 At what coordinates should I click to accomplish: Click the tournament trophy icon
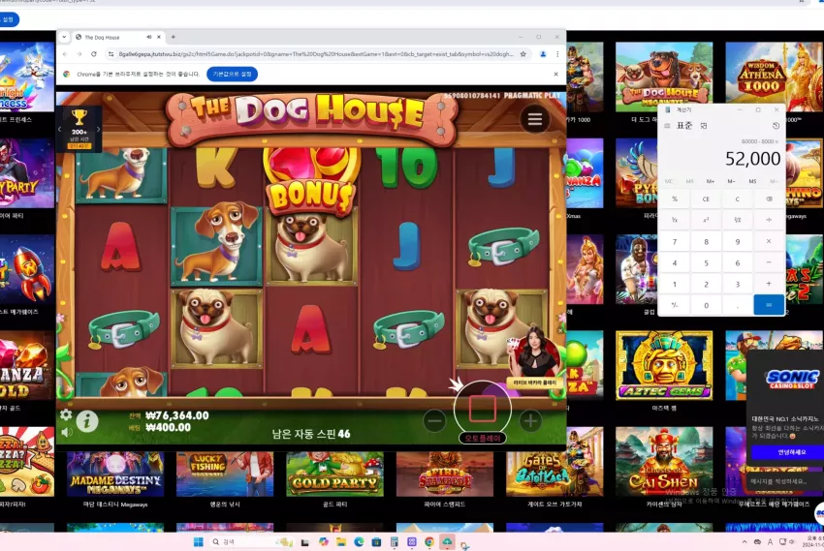tap(79, 117)
